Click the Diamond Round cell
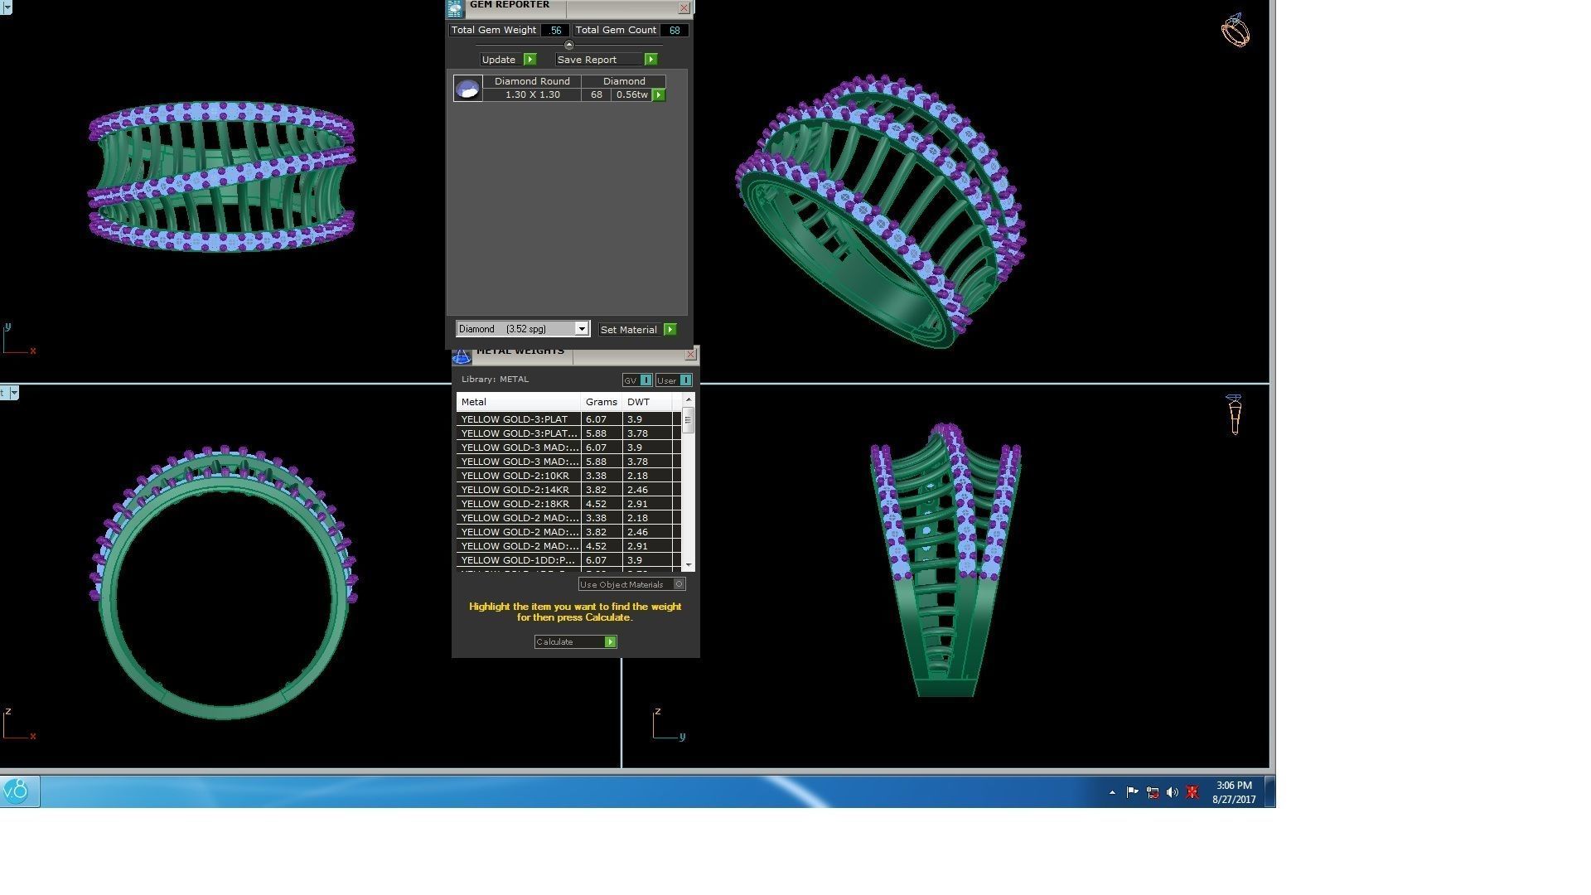Image resolution: width=1591 pixels, height=895 pixels. click(x=532, y=81)
